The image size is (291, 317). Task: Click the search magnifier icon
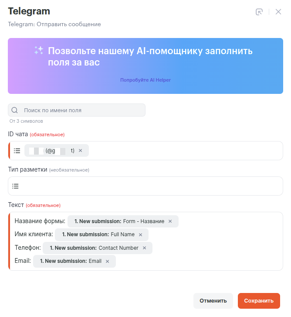tap(15, 110)
